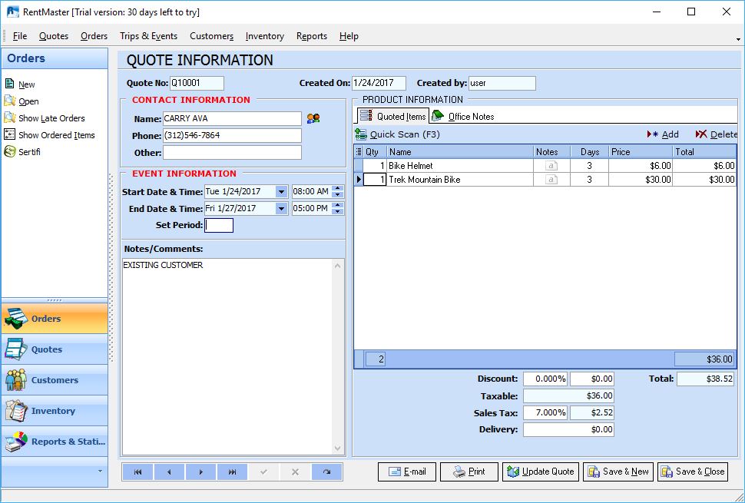Go to first record navigation arrow
Viewport: 745px width, 503px height.
pyautogui.click(x=137, y=472)
